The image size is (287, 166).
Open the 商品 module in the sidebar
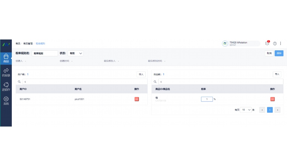6,58
